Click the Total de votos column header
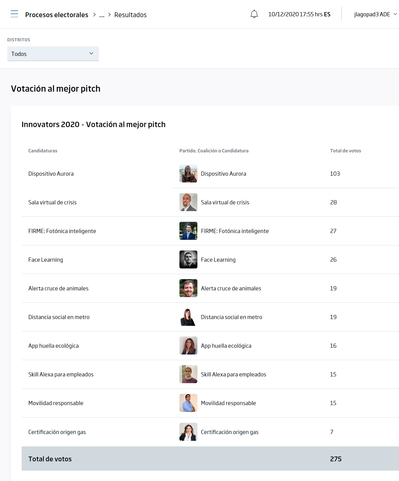This screenshot has height=481, width=399. tap(346, 151)
